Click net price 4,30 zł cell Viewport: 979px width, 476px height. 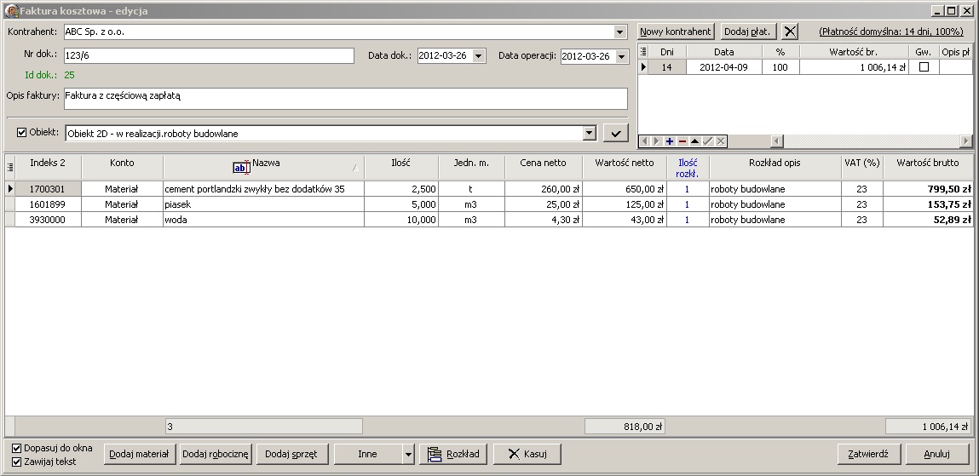544,220
